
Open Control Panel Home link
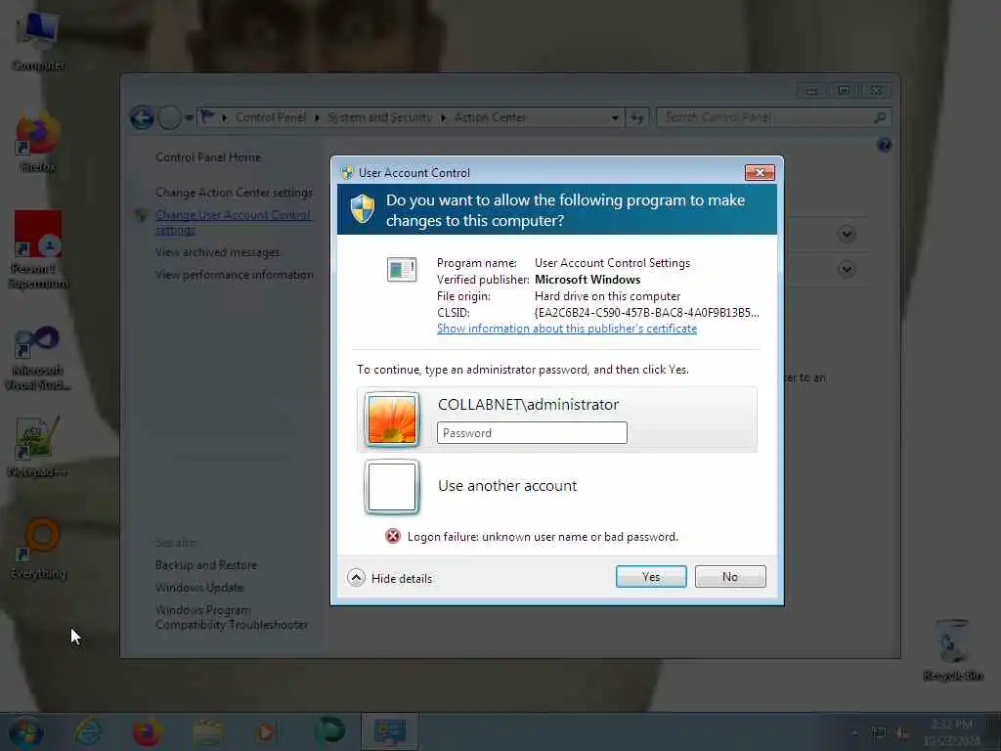(x=208, y=157)
